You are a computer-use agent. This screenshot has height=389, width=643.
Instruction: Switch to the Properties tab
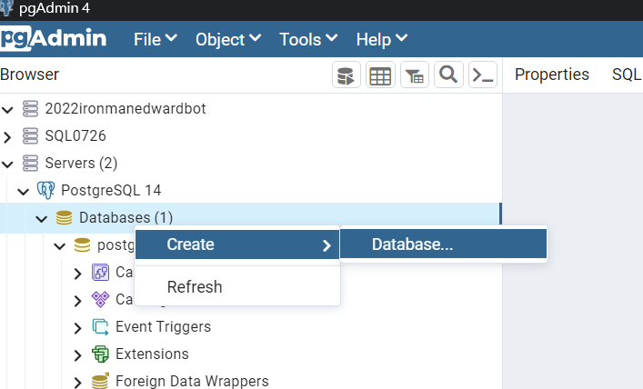click(x=551, y=75)
